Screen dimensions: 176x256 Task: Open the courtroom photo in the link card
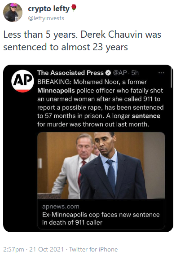pyautogui.click(x=101, y=165)
